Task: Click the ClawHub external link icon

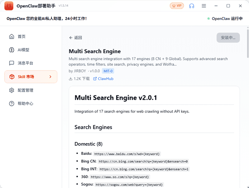Action: [x=95, y=79]
